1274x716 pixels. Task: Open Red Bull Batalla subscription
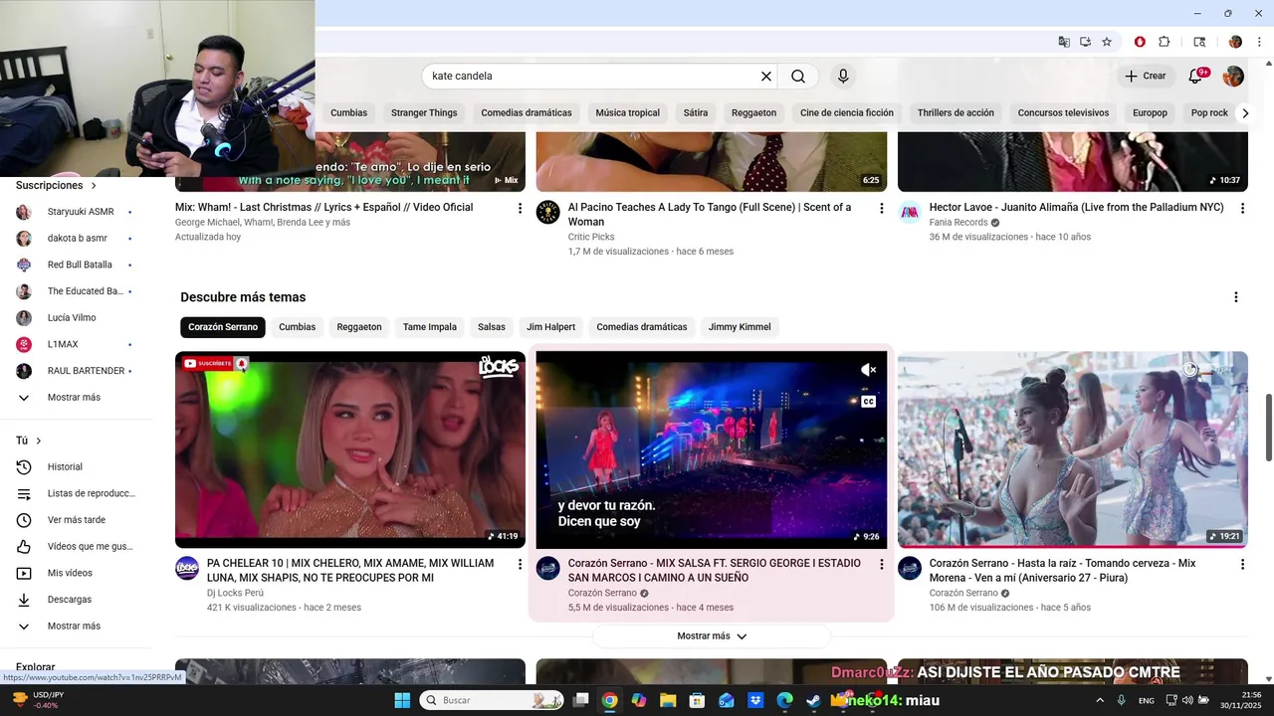[76, 265]
